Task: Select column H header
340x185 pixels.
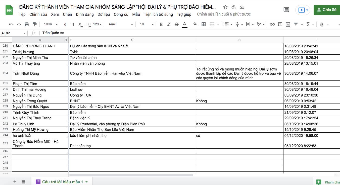Action: click(x=239, y=40)
